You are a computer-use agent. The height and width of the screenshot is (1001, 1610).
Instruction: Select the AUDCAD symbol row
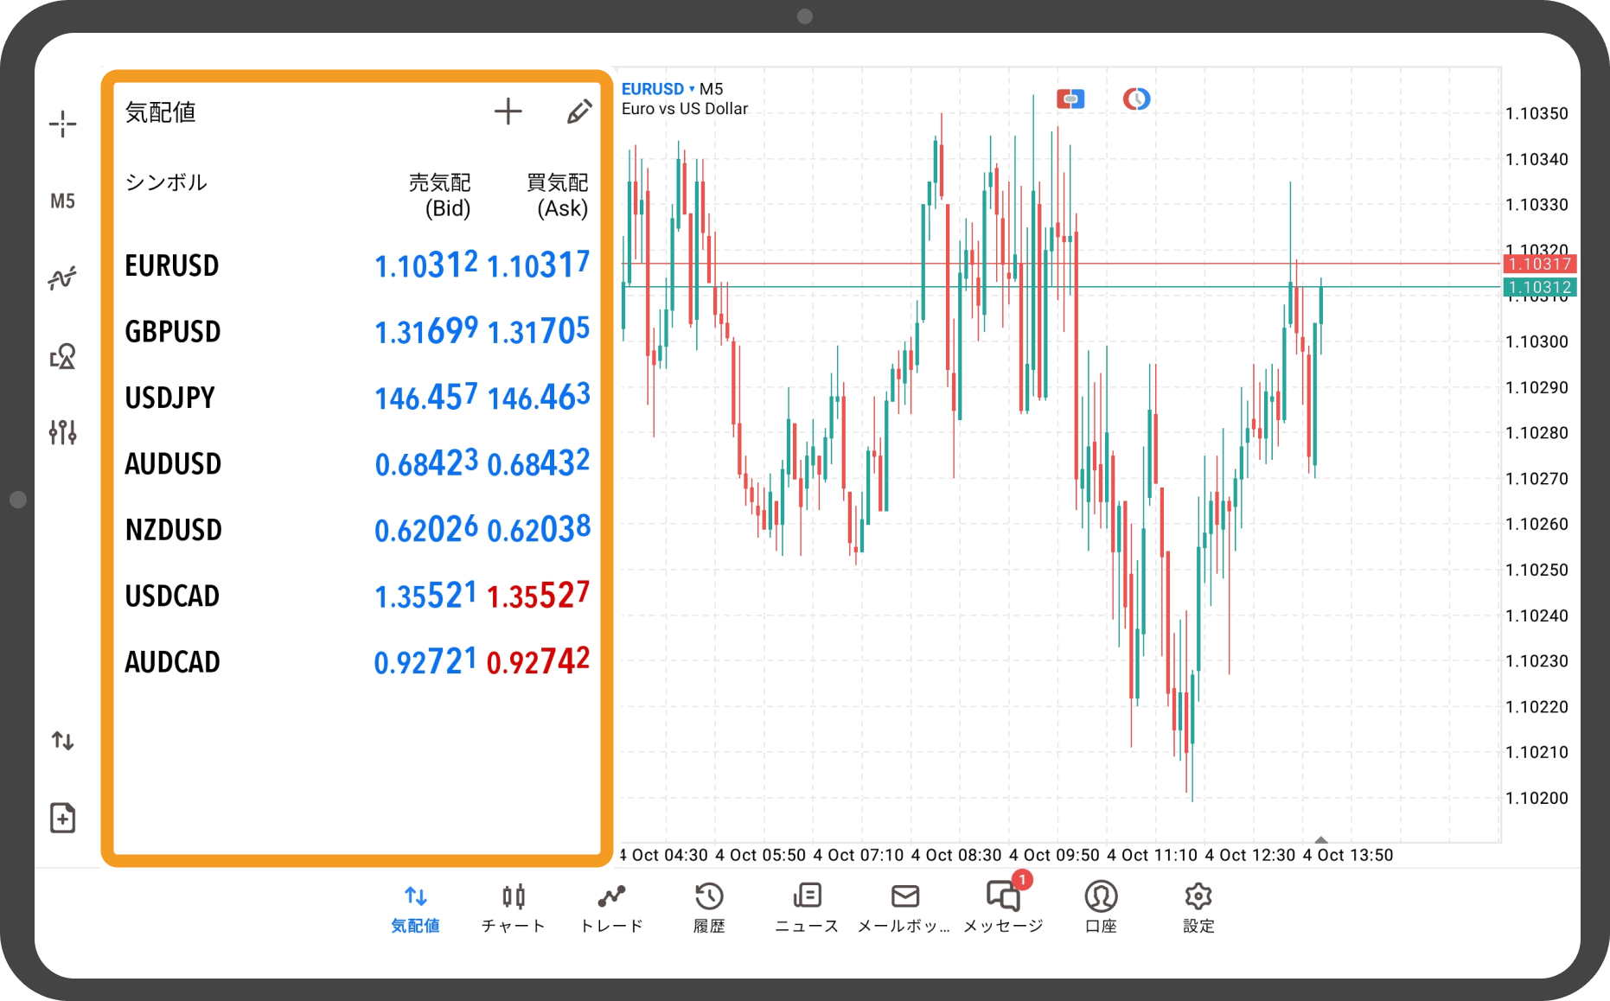[356, 662]
